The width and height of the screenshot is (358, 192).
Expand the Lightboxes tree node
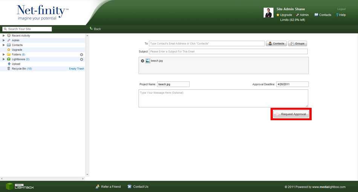(x=4, y=59)
